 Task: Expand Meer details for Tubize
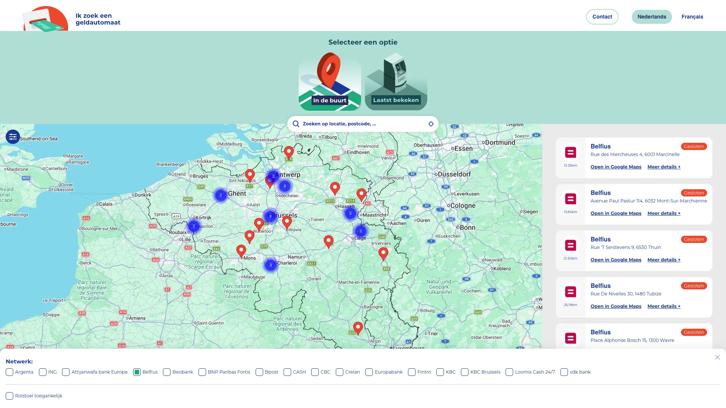pyautogui.click(x=664, y=306)
